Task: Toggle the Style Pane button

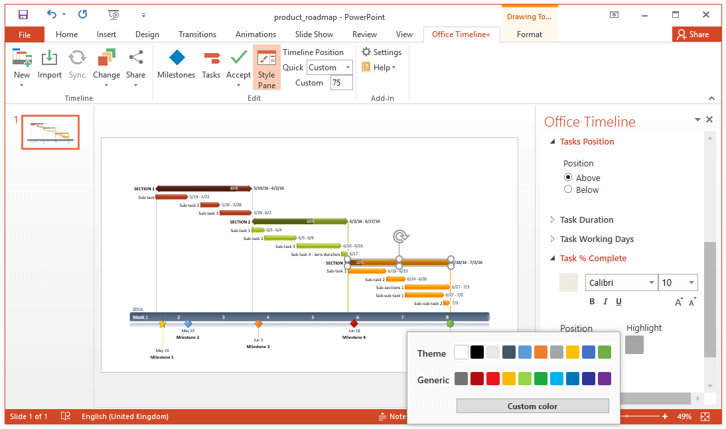Action: pos(267,68)
